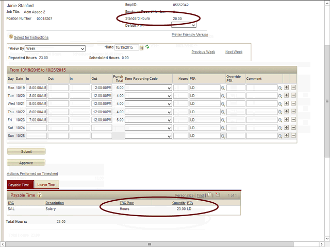Image resolution: width=330 pixels, height=247 pixels.
Task: Open the Printer Friendly Version link
Action: click(x=190, y=35)
